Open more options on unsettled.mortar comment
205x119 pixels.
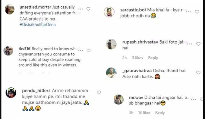click(80, 9)
